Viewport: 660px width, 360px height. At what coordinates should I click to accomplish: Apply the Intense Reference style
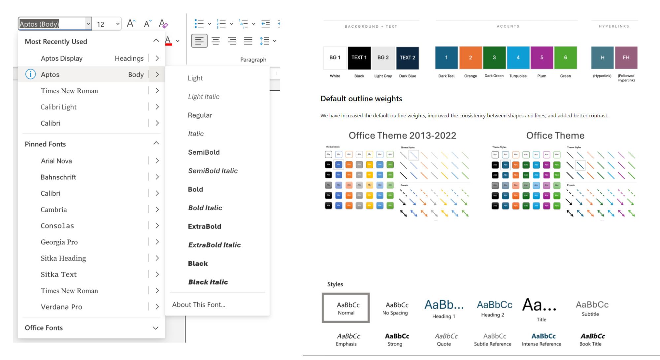click(x=542, y=340)
